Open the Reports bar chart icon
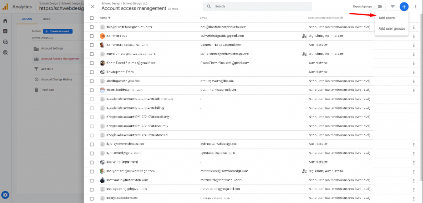Viewport: 423px width, 203px height. click(5, 31)
